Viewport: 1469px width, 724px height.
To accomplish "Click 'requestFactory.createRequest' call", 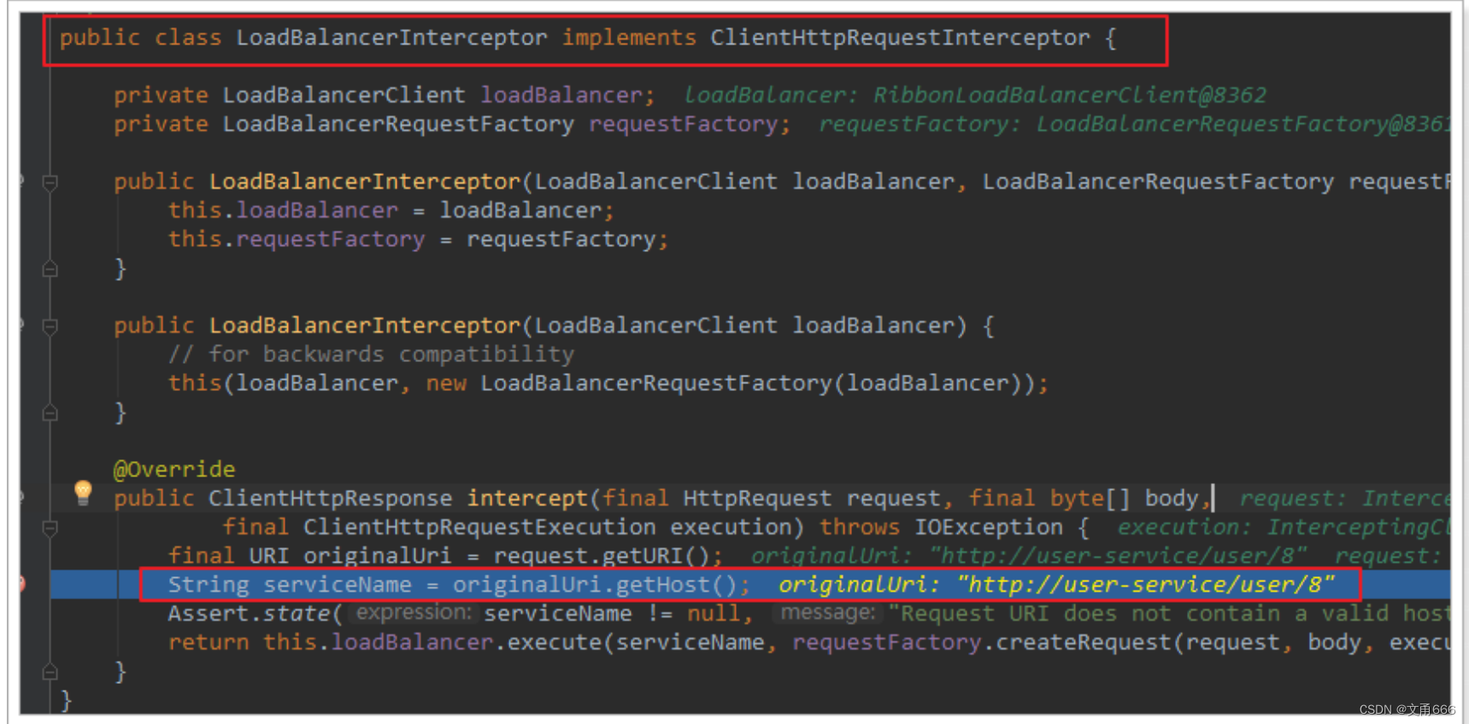I will pyautogui.click(x=983, y=642).
